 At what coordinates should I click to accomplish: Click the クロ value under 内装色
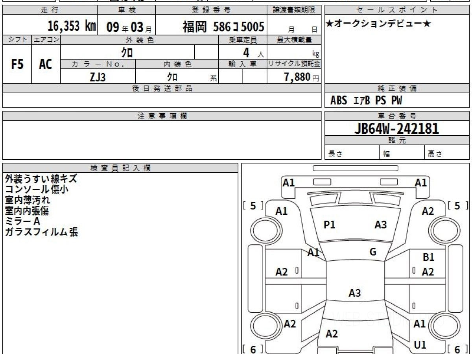(x=172, y=76)
